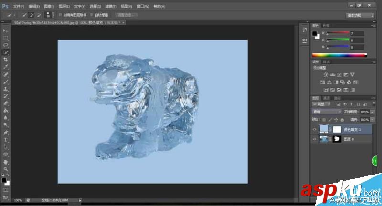The height and width of the screenshot is (206, 382).
Task: Select the Quick Selection tool in toolbox
Action: (6, 52)
